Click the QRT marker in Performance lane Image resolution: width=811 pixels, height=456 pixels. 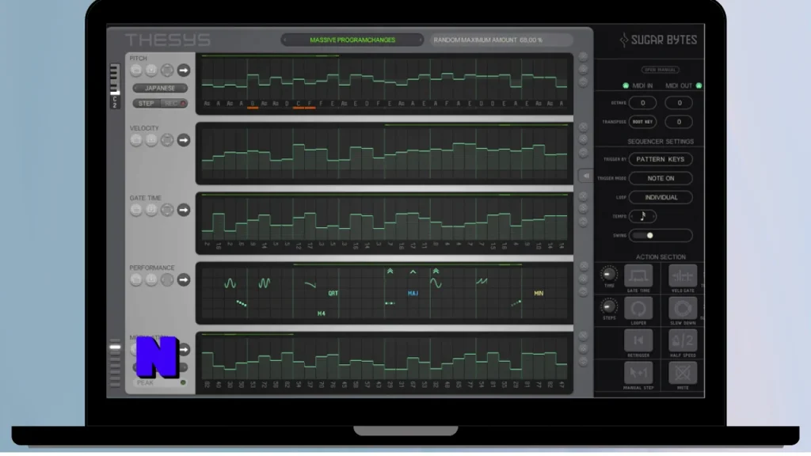pos(333,293)
